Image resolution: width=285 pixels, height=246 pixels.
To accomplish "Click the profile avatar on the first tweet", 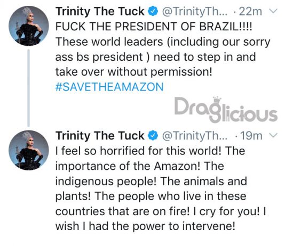I will click(x=29, y=26).
